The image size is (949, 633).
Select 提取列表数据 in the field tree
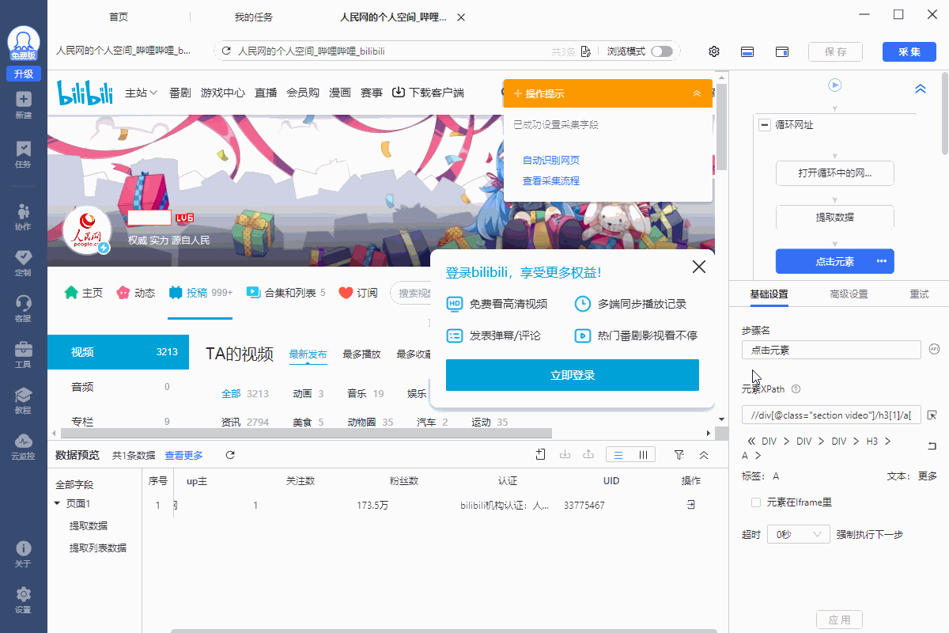coord(98,548)
